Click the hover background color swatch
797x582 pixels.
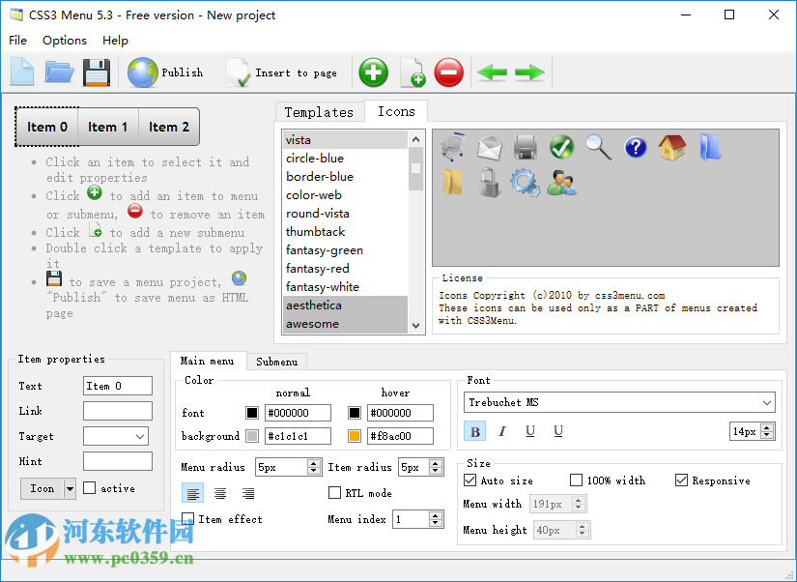pos(355,435)
